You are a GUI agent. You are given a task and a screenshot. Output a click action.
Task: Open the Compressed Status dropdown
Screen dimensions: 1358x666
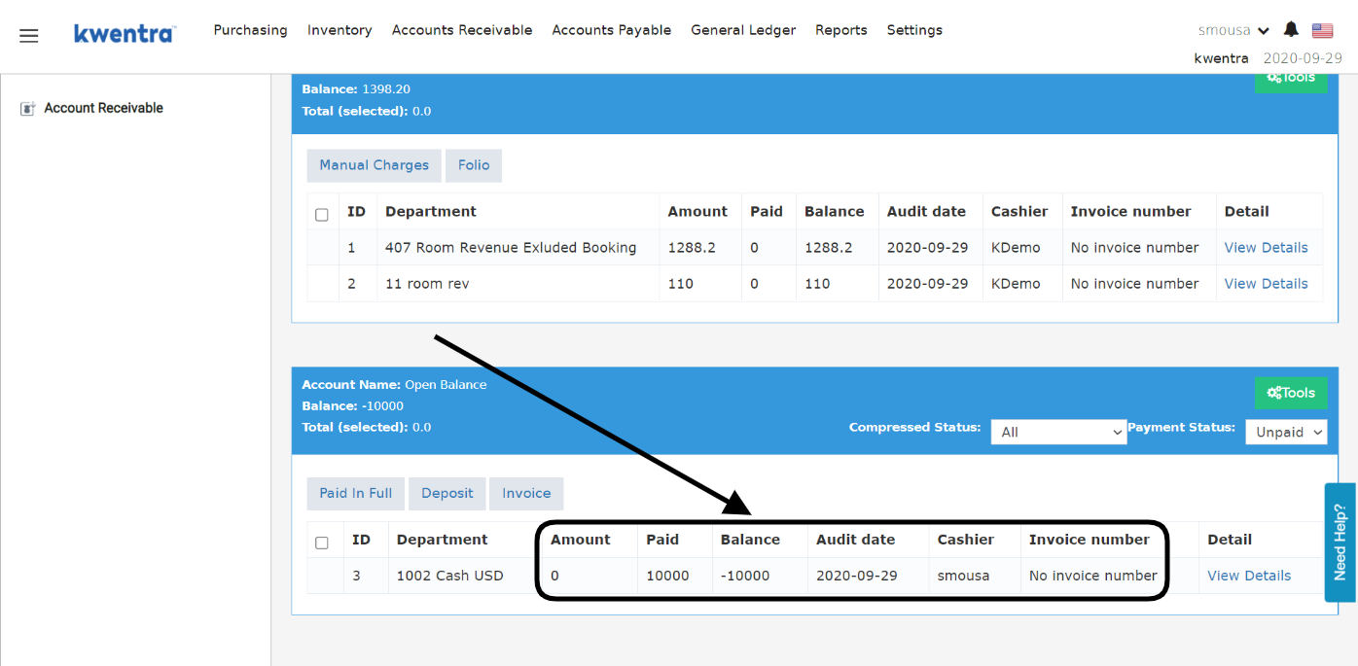(x=1058, y=432)
